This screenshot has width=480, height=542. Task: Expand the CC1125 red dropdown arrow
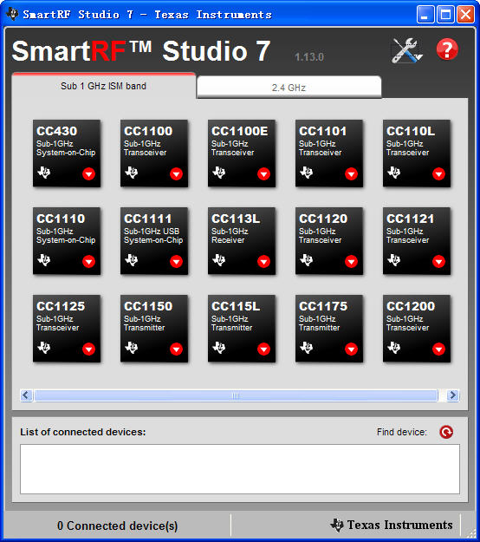88,349
